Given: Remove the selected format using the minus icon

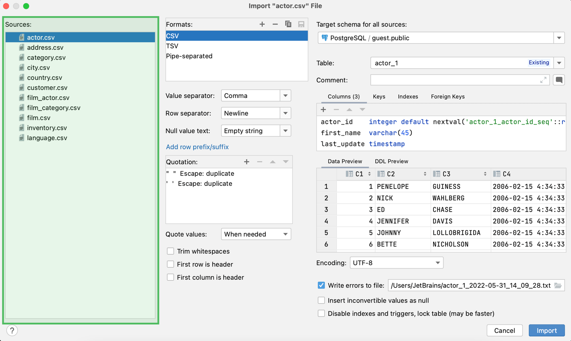Looking at the screenshot, I should pos(275,24).
